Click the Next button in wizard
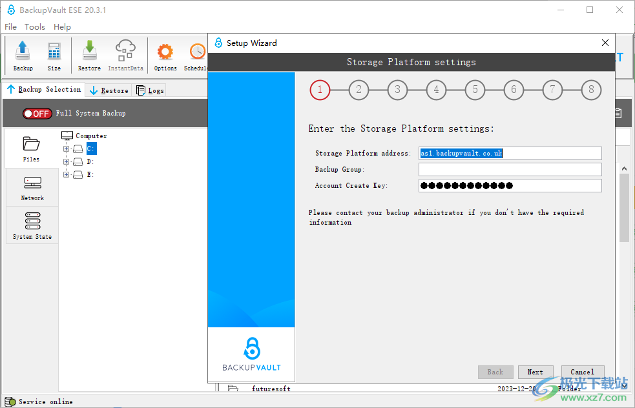 coord(535,372)
